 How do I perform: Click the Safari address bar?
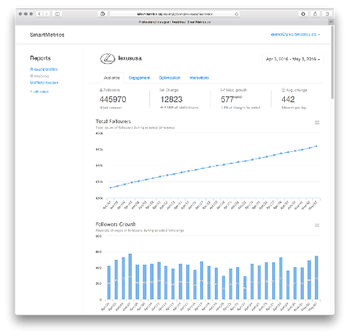(x=174, y=14)
